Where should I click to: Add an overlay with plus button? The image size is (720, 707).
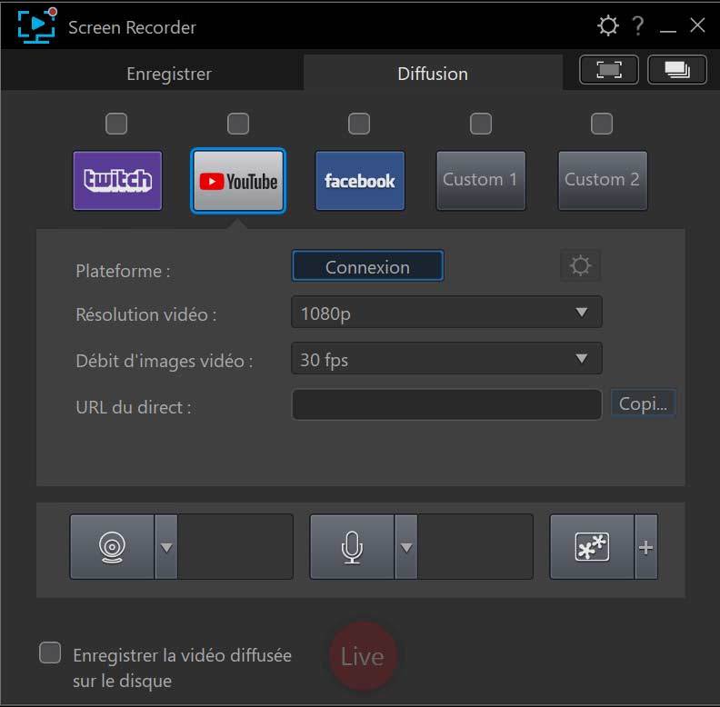tap(646, 547)
